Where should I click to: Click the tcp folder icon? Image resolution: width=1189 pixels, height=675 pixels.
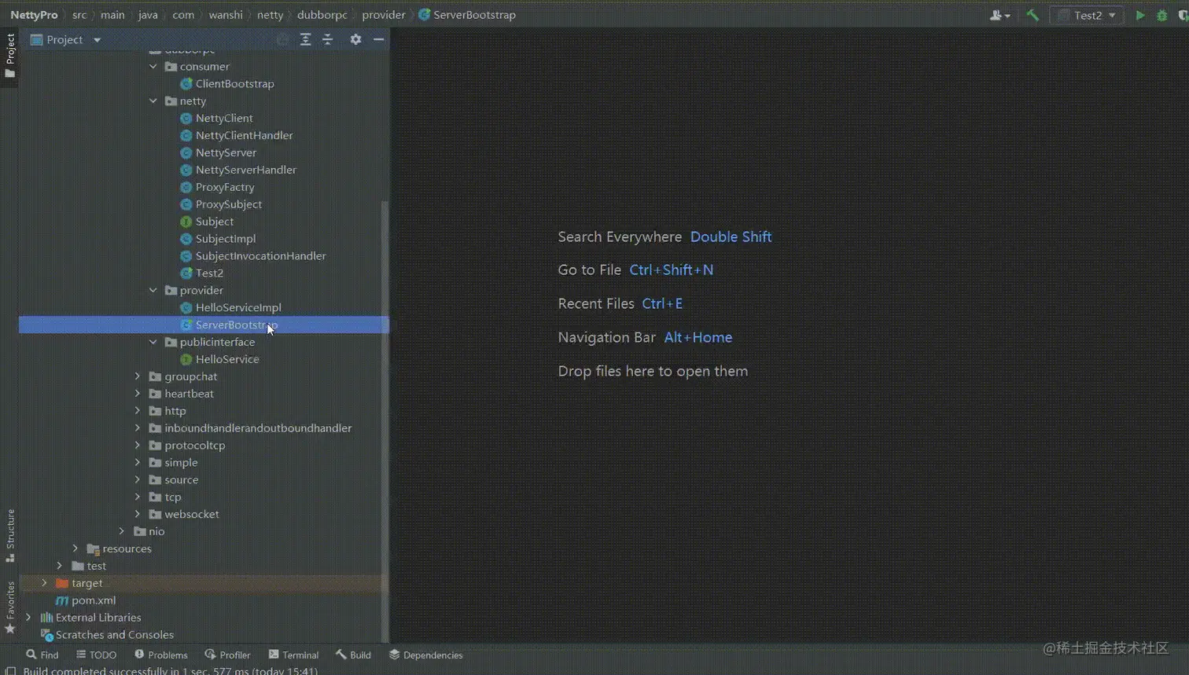point(155,497)
